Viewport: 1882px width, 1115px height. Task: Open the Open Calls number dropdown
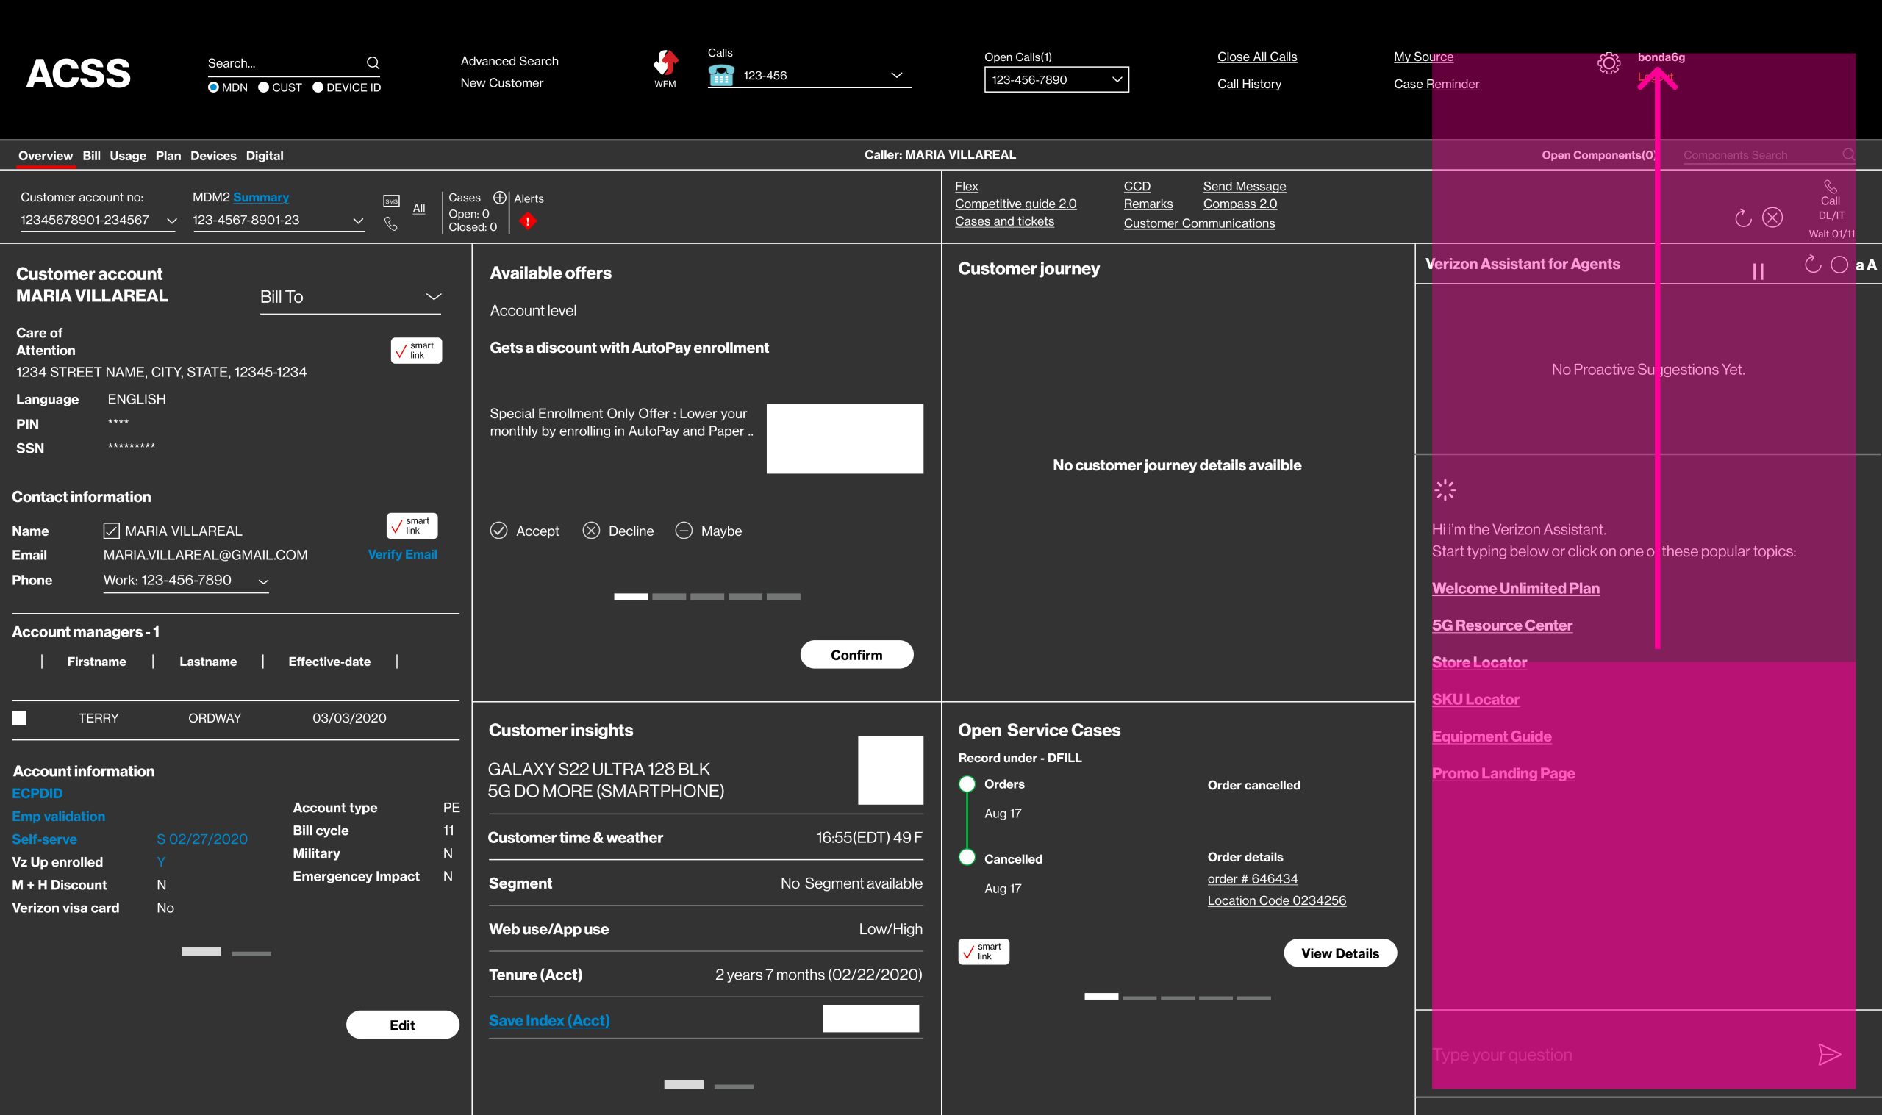tap(1117, 79)
